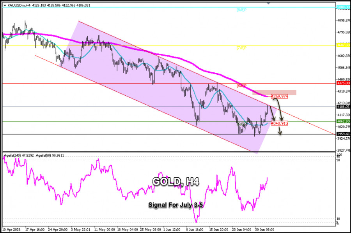
Task: Click the 4213.845 price axis value
Action: (344, 103)
